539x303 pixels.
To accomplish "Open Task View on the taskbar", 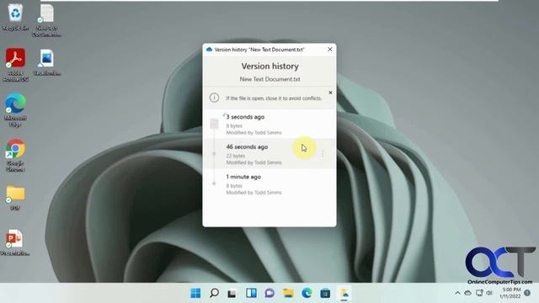I will (232, 293).
